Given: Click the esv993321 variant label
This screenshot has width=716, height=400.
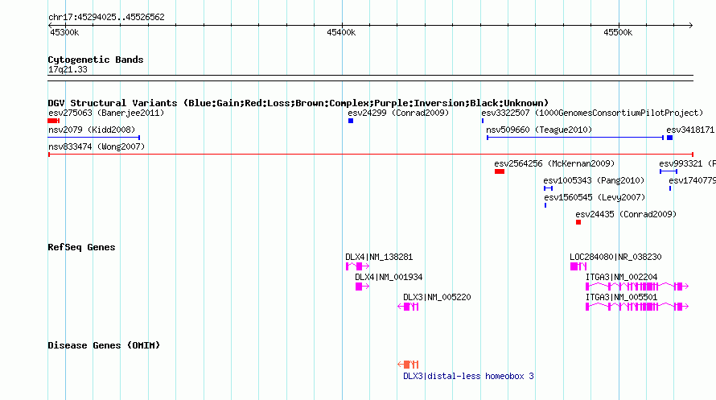Looking at the screenshot, I should [687, 163].
